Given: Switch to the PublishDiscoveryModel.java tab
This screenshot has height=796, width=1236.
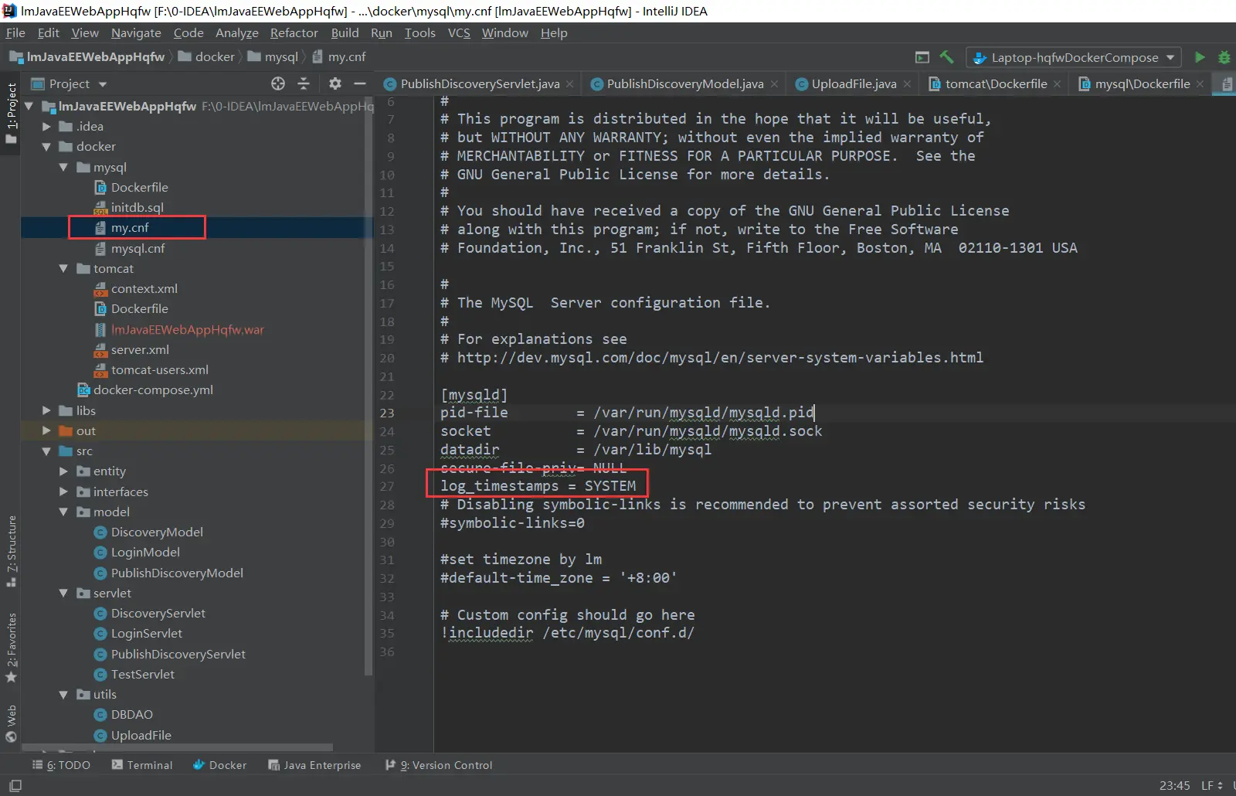Looking at the screenshot, I should tap(684, 84).
